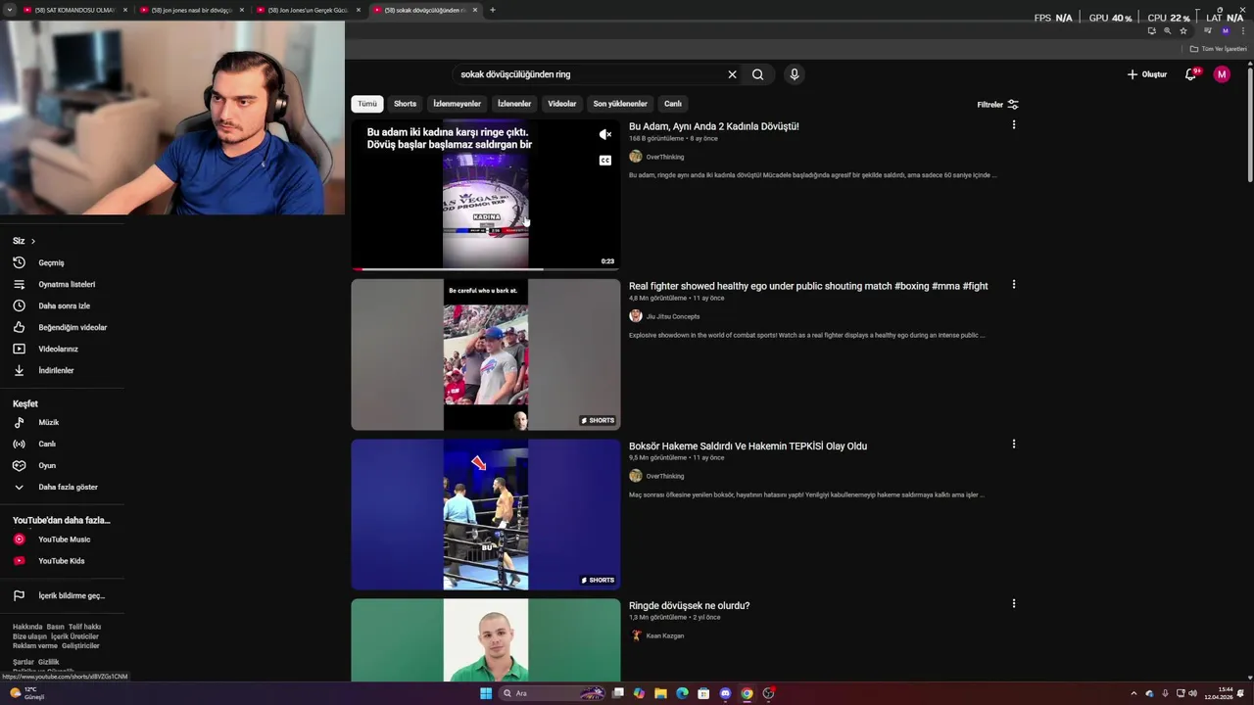Open Filtreler search filters
This screenshot has width=1254, height=705.
point(997,104)
